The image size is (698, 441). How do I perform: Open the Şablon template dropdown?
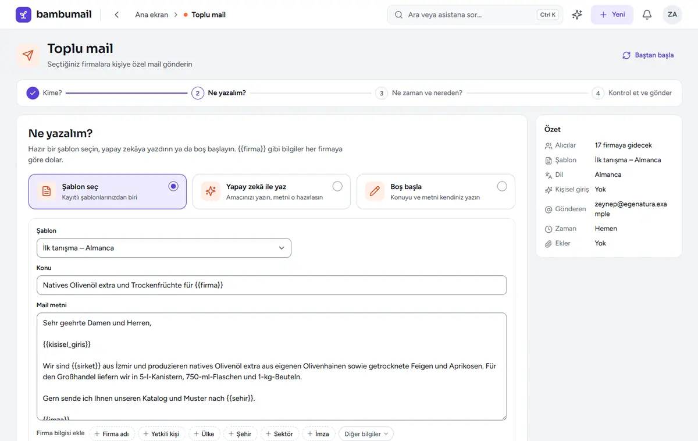point(164,248)
